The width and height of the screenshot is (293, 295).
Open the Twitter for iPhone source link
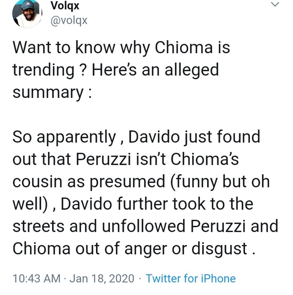tap(190, 279)
